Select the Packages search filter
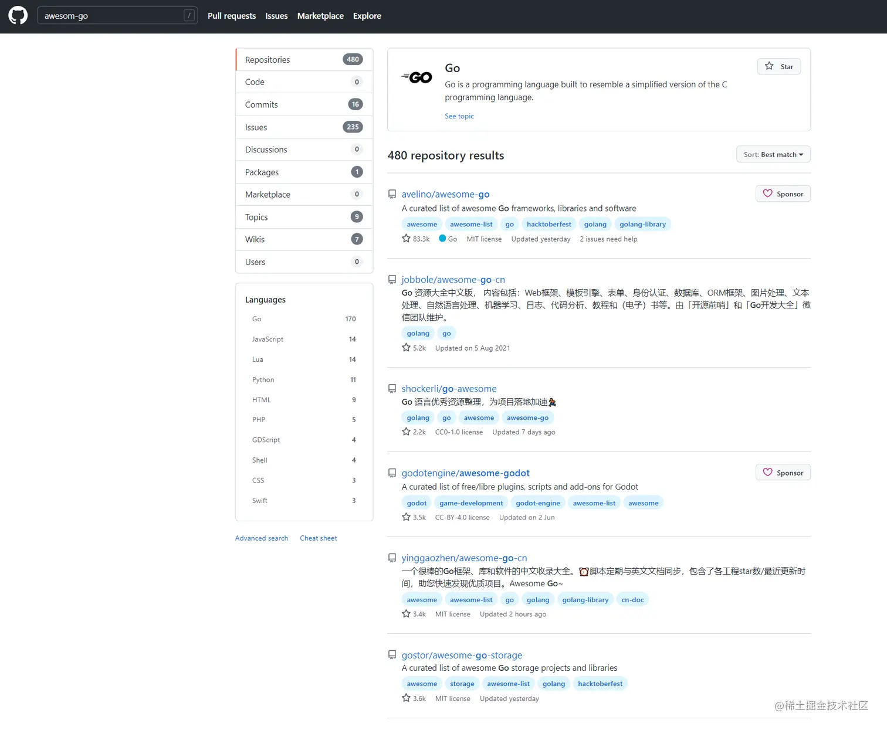The height and width of the screenshot is (730, 887). pos(304,172)
